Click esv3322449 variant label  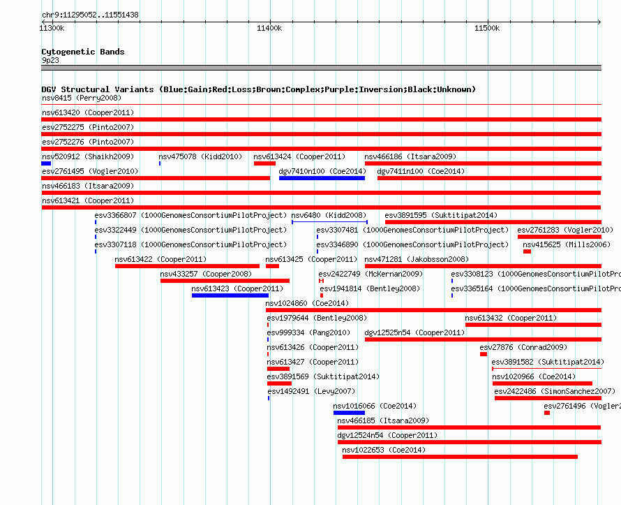pyautogui.click(x=190, y=230)
